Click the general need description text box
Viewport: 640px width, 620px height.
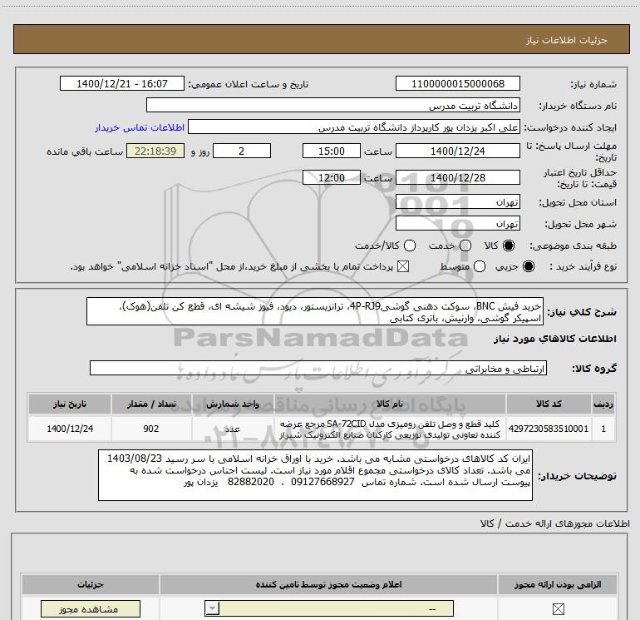pyautogui.click(x=315, y=312)
